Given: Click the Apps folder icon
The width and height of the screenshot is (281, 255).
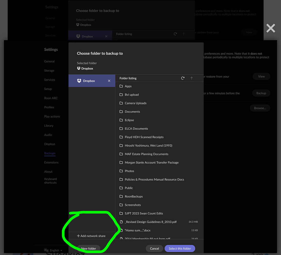Looking at the screenshot, I should [121, 86].
